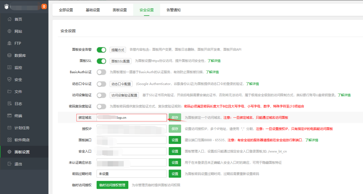Switch to 全部设置 tab
The image size is (363, 194).
(x=66, y=10)
